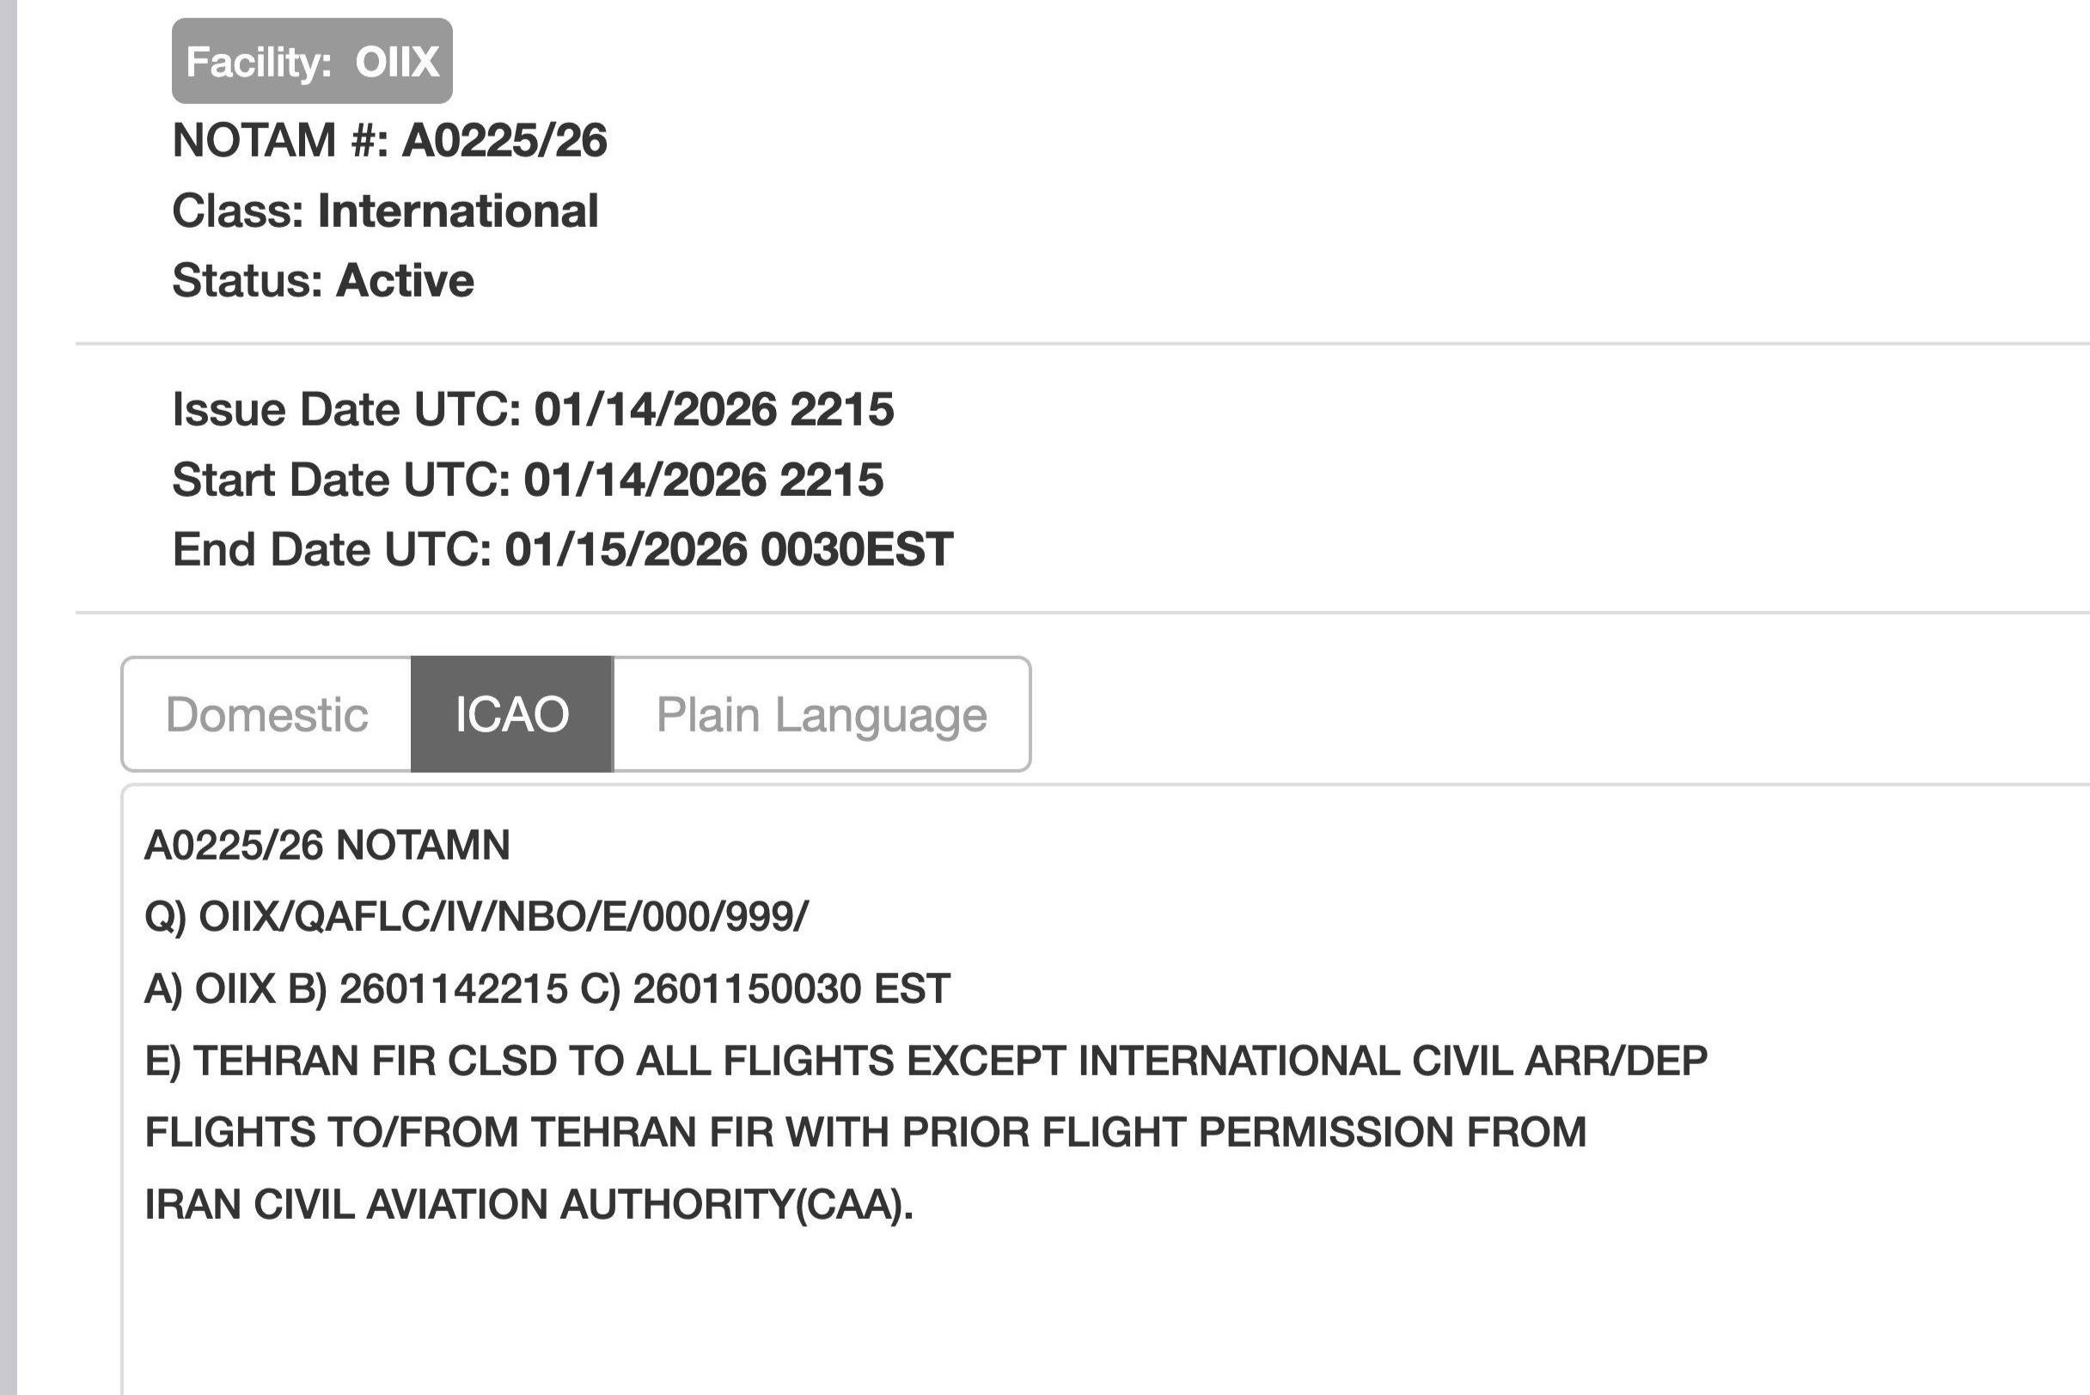Image resolution: width=2090 pixels, height=1395 pixels.
Task: Switch to the Domestic tab
Action: [x=266, y=714]
